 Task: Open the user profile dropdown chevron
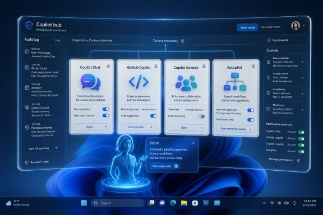304,26
